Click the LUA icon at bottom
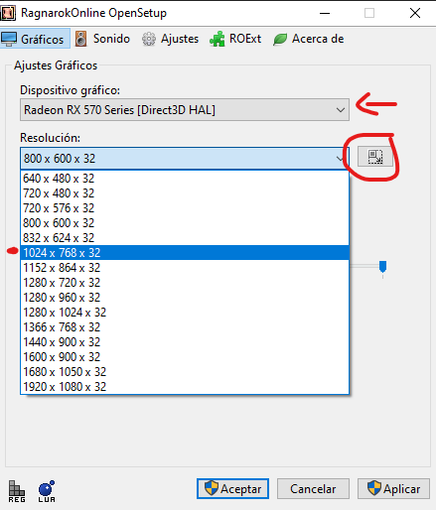Image resolution: width=436 pixels, height=510 pixels. [x=47, y=491]
